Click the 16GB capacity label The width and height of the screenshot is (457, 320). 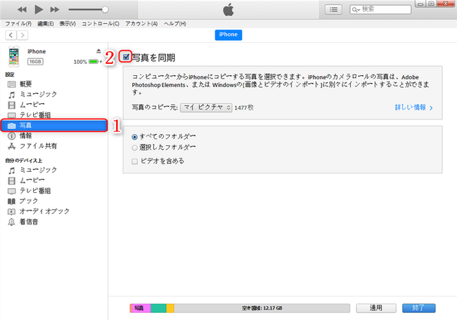click(35, 62)
